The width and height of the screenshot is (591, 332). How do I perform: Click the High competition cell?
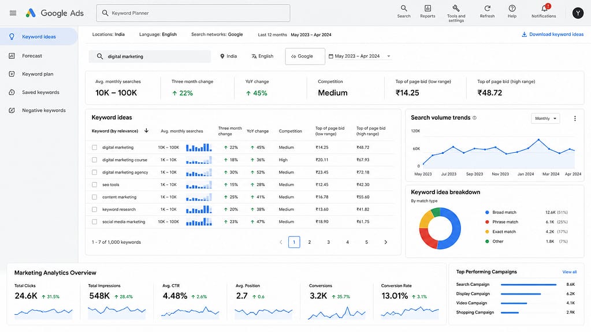click(283, 160)
